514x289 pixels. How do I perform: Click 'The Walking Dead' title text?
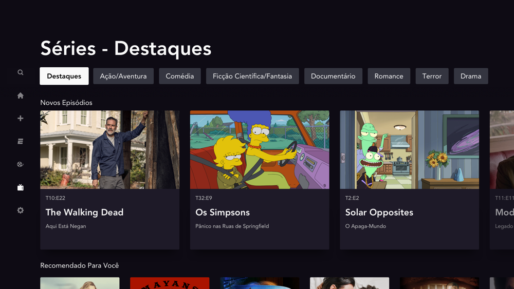tap(84, 213)
